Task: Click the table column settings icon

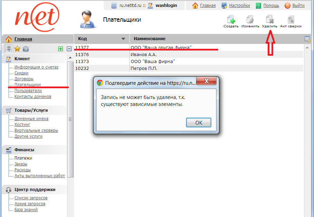Action: [x=307, y=39]
